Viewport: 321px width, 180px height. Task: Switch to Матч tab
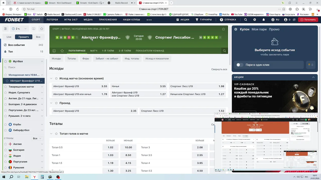(94, 51)
